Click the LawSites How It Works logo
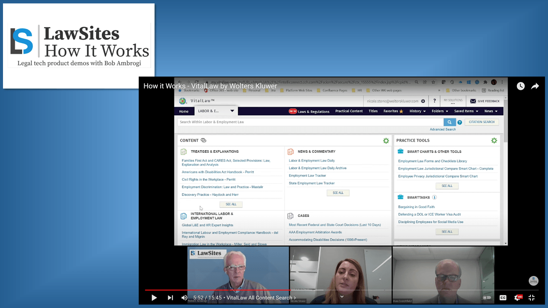Viewport: 548px width, 308px height. tap(79, 46)
